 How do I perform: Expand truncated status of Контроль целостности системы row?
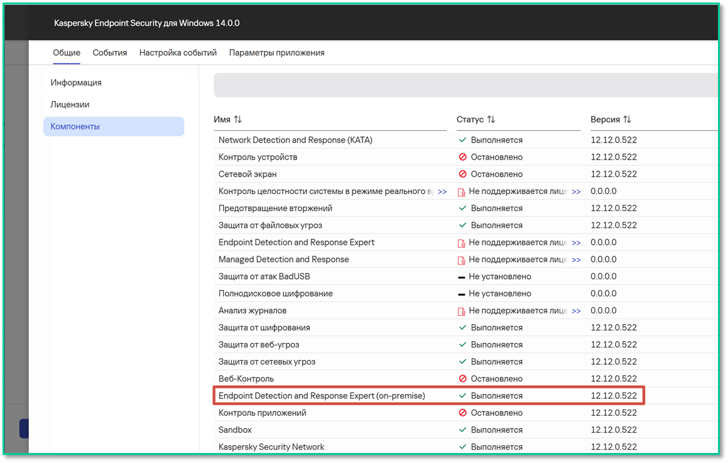(x=576, y=192)
